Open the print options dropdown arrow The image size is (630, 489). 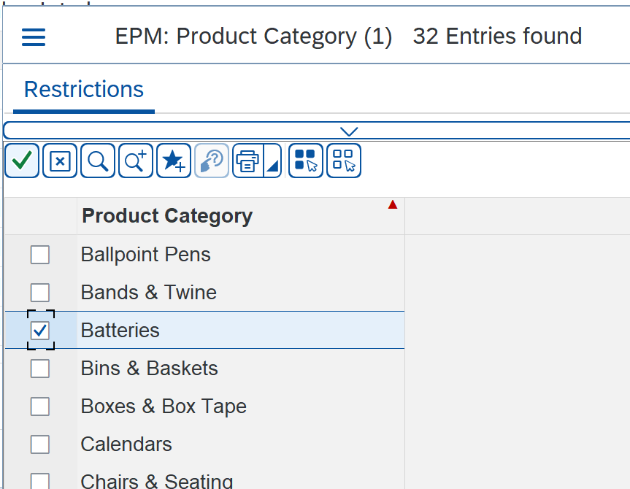273,161
